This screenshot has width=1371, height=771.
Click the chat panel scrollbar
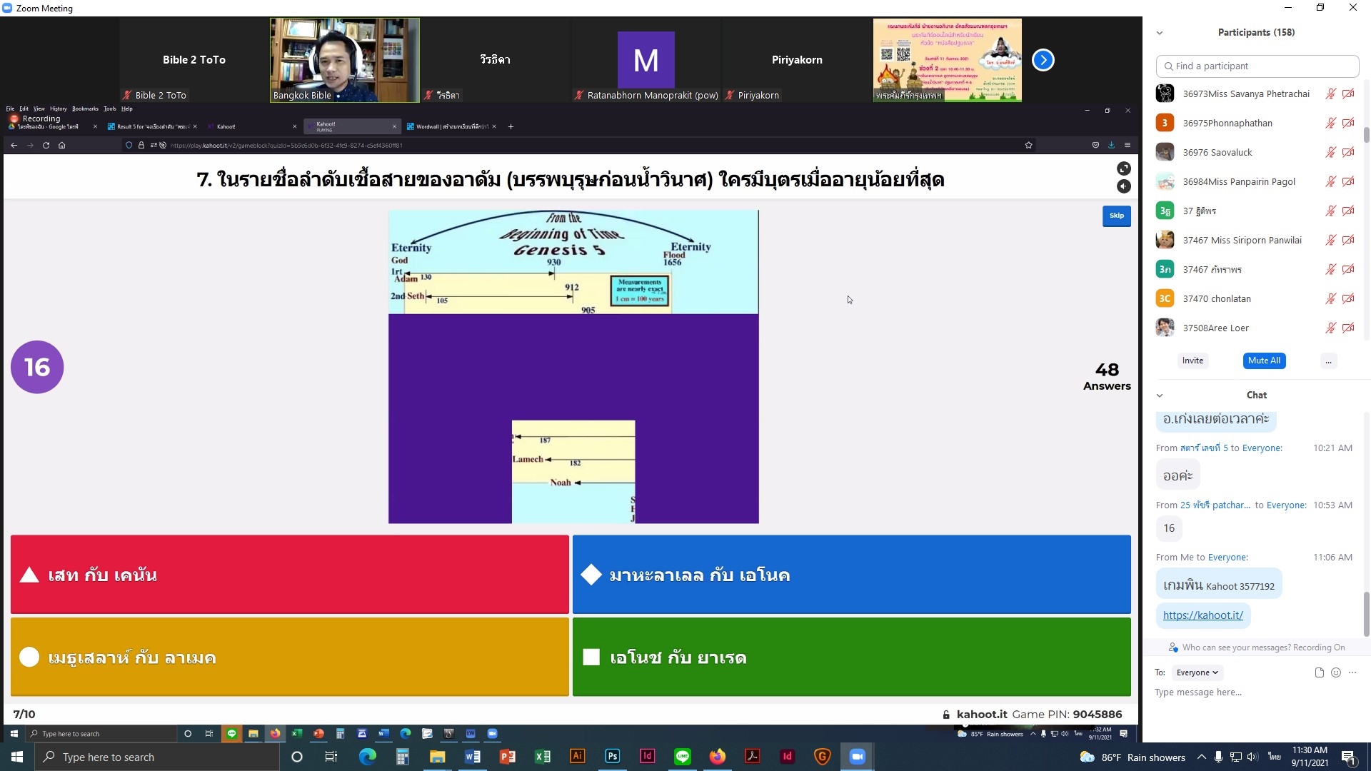pyautogui.click(x=1366, y=614)
